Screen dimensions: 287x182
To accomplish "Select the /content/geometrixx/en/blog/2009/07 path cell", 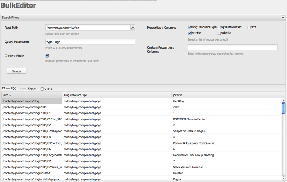I will tap(32, 161).
